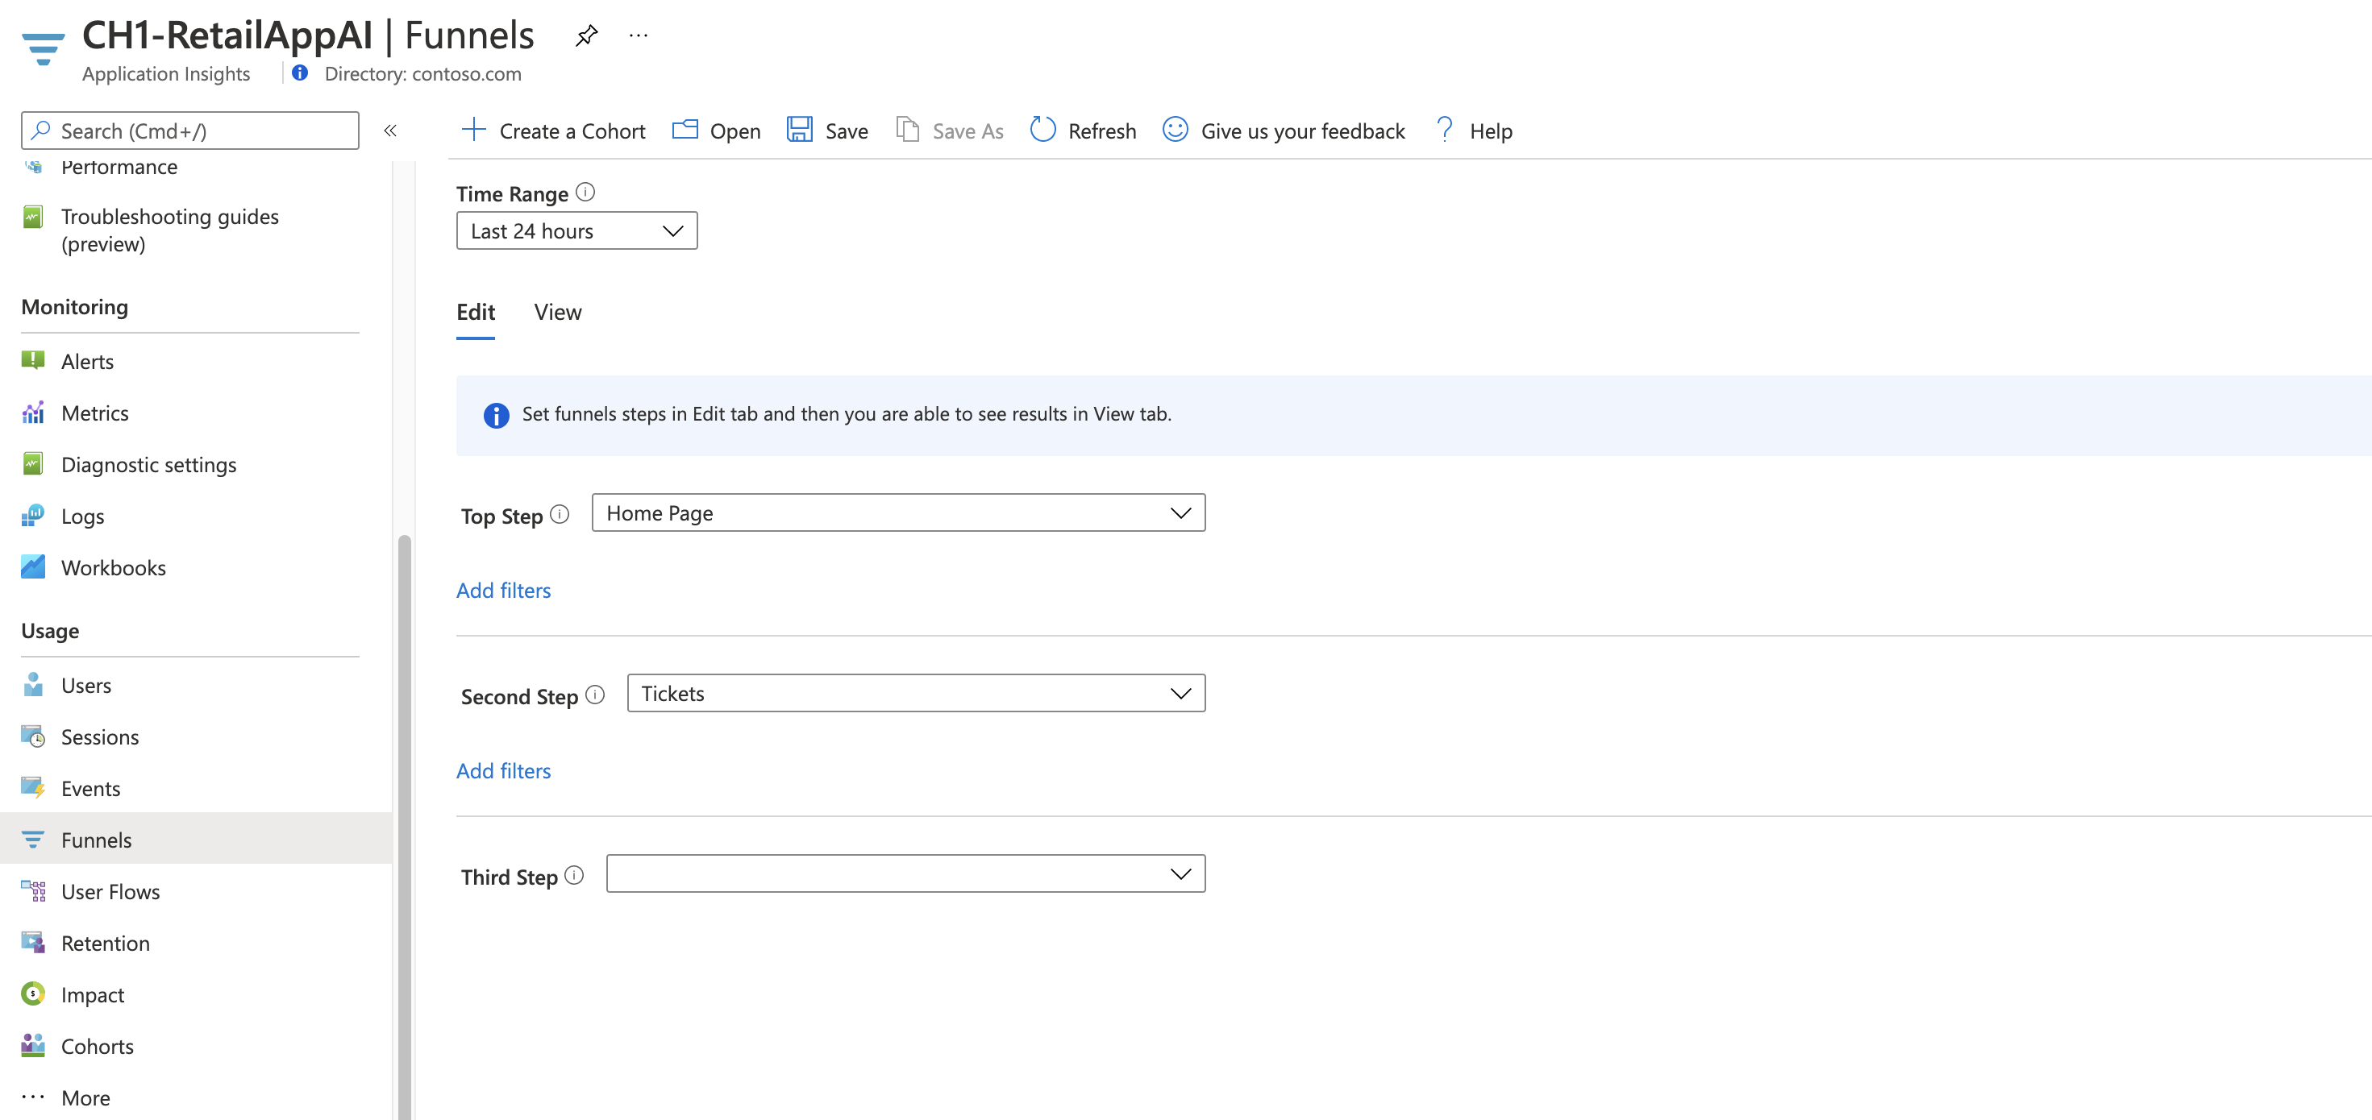Click the Top Step info icon

click(x=560, y=514)
